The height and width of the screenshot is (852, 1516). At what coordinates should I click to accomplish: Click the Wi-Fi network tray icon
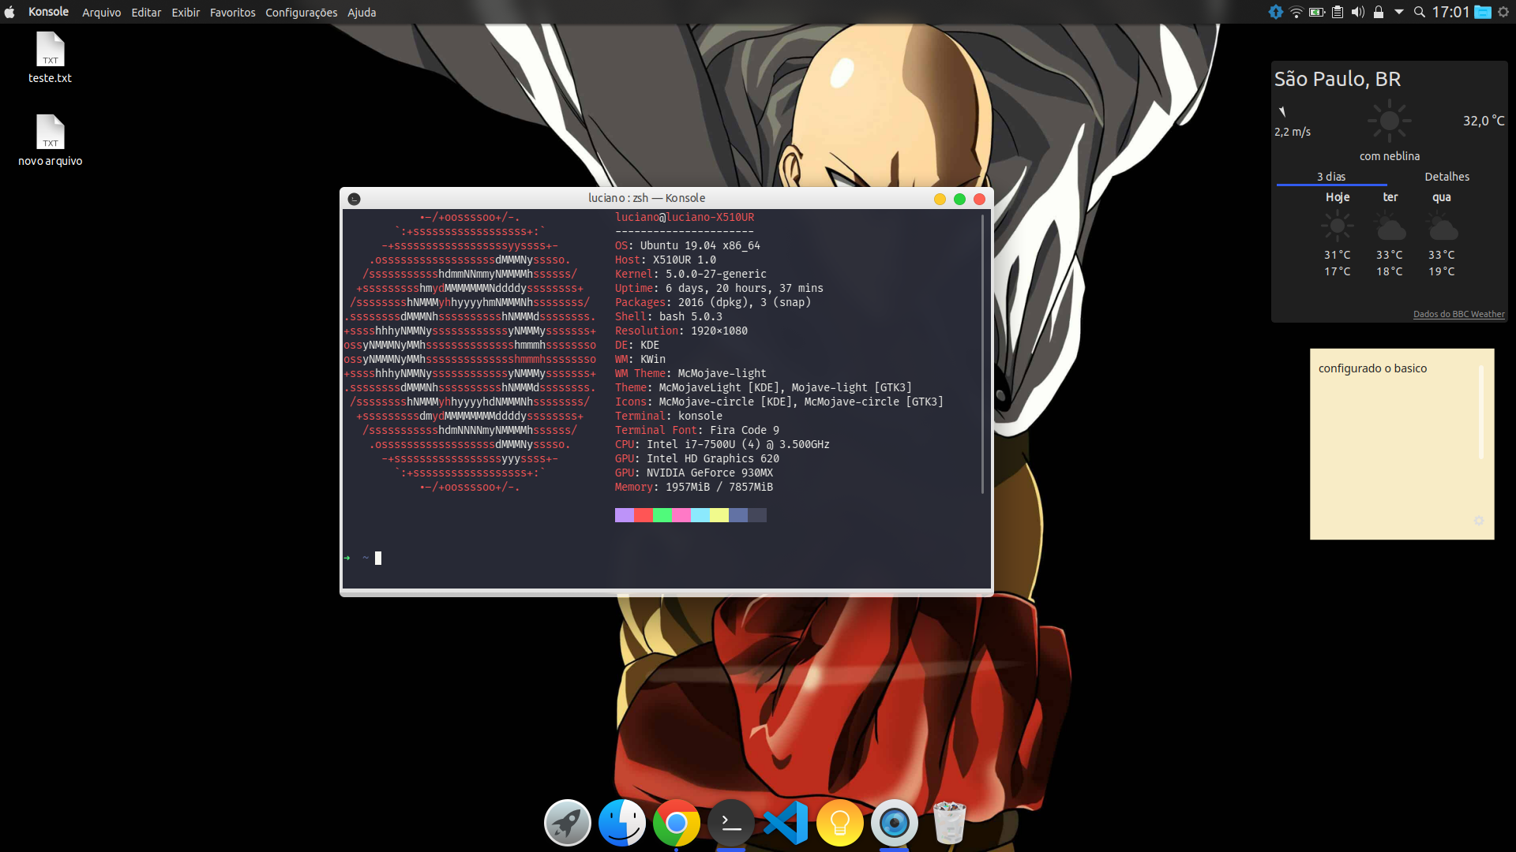tap(1296, 12)
